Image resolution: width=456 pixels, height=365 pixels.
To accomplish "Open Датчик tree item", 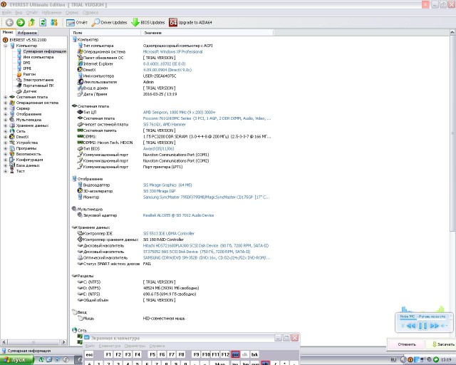I will pyautogui.click(x=30, y=91).
